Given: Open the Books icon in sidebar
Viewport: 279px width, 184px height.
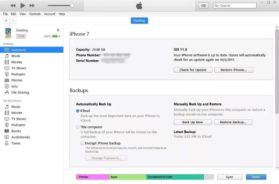Looking at the screenshot, I should (x=7, y=131).
